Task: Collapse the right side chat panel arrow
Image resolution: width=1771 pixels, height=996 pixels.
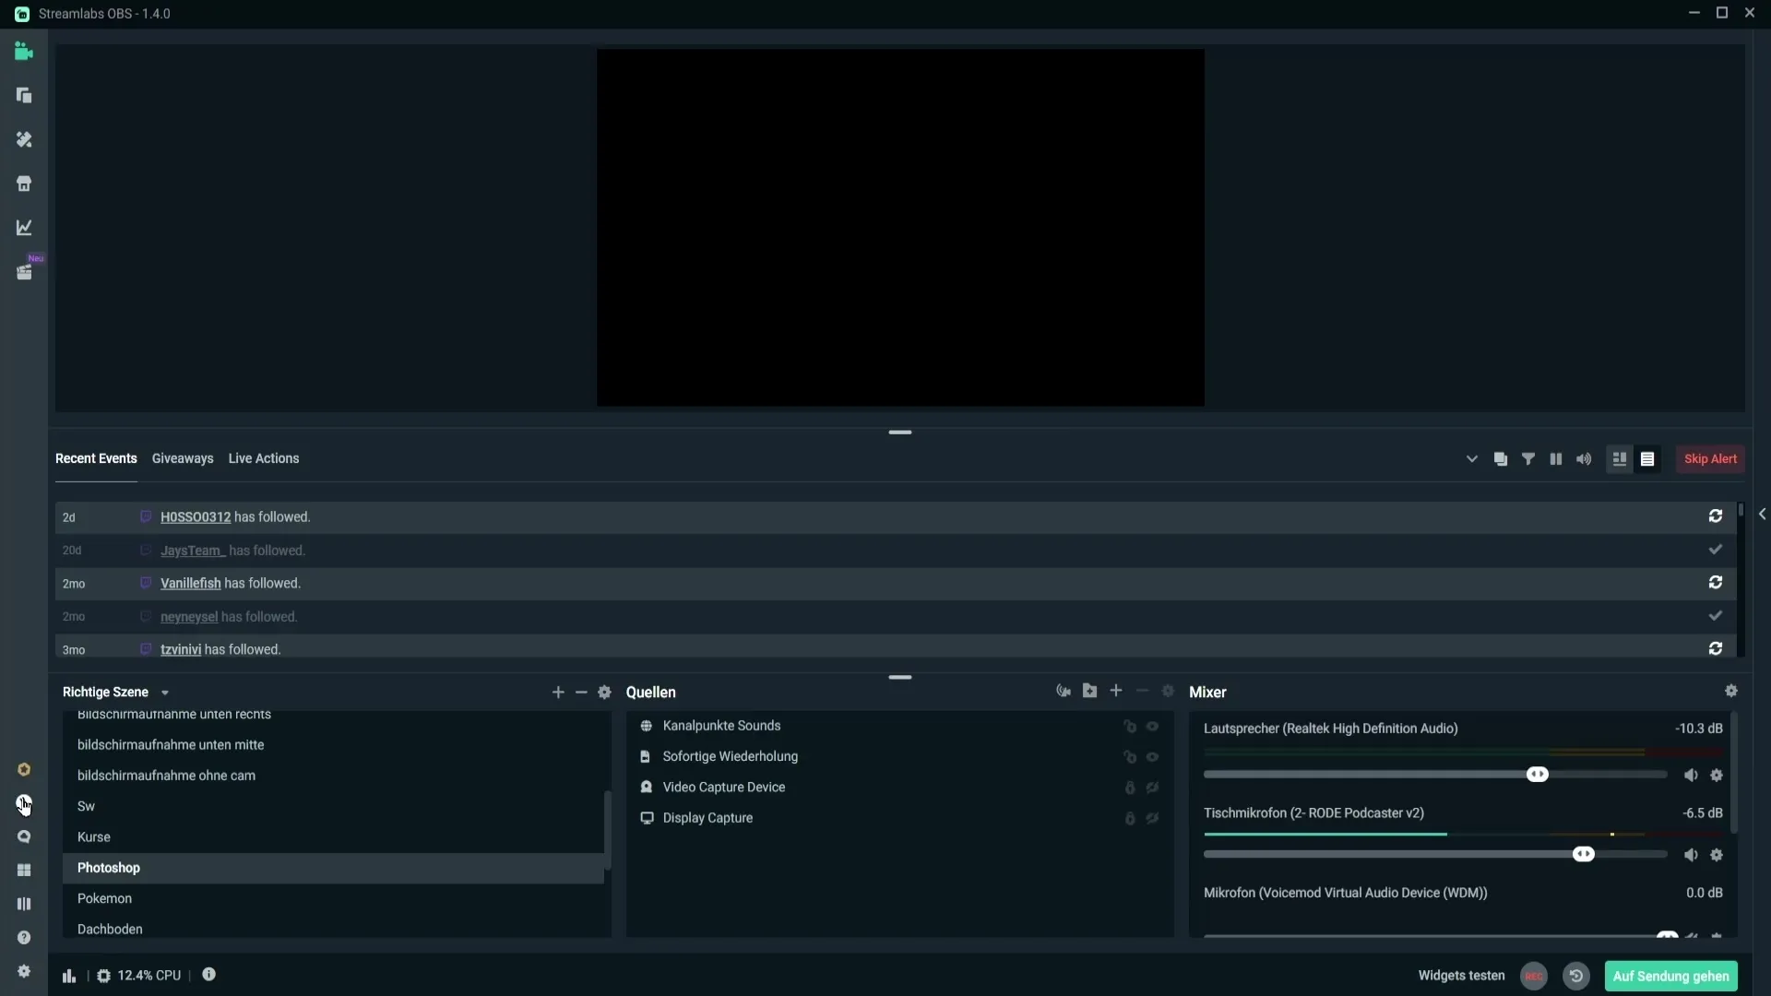Action: tap(1762, 515)
